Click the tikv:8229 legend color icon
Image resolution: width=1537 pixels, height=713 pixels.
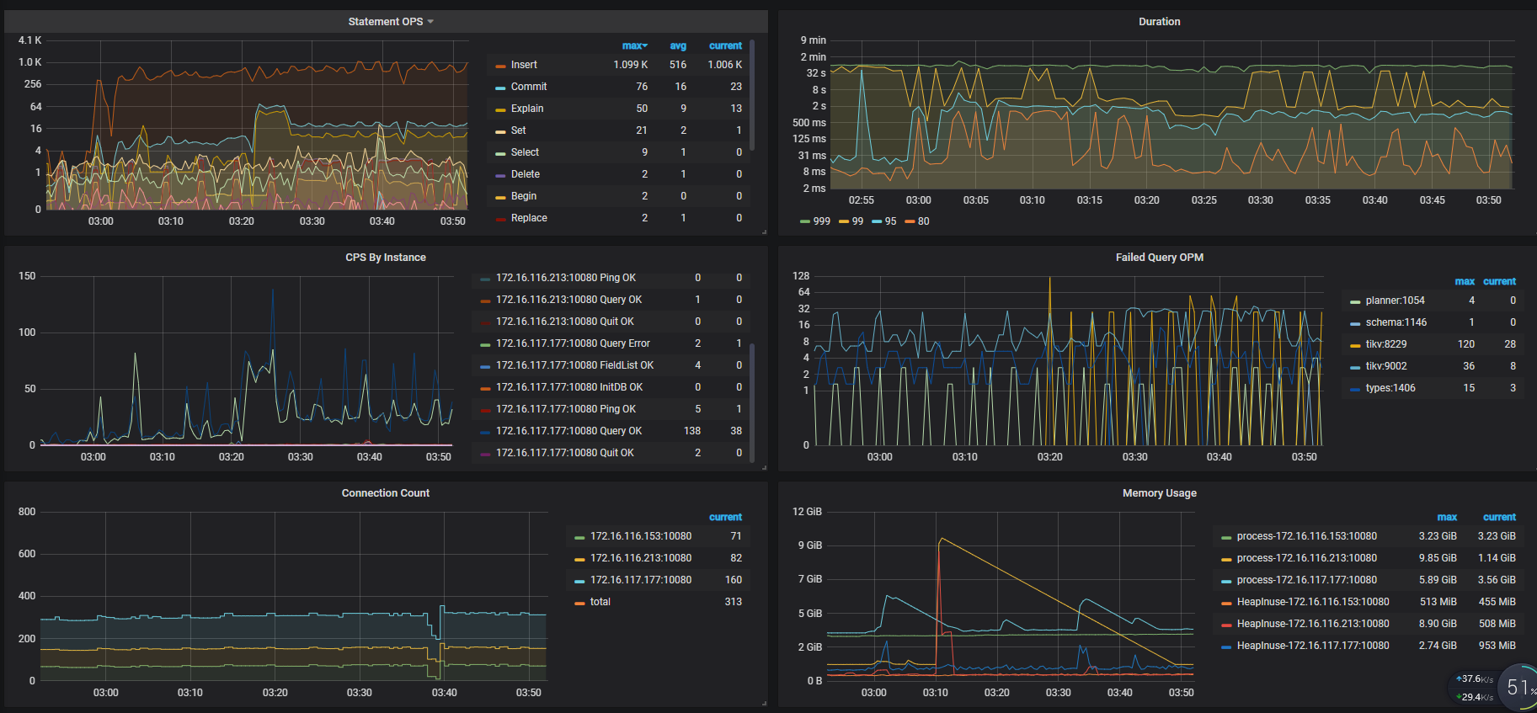tap(1355, 345)
